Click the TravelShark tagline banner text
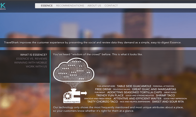196x117 pixels. coord(93,43)
